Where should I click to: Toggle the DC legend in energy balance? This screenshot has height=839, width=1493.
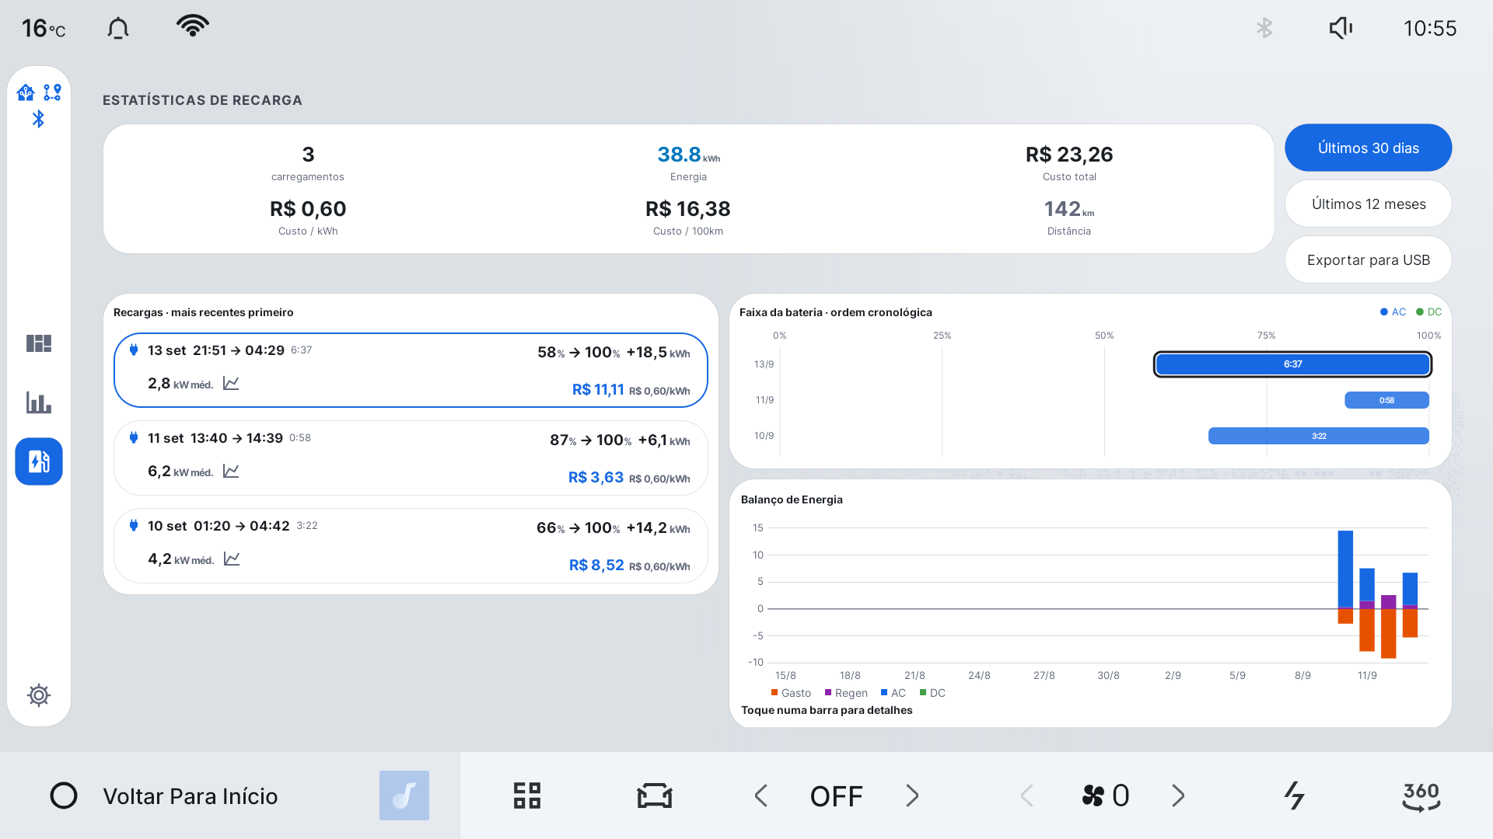point(932,693)
